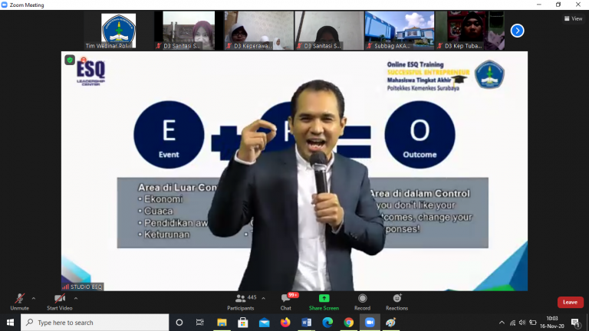Click the green encryption shield icon
Image resolution: width=589 pixels, height=331 pixels.
point(70,60)
